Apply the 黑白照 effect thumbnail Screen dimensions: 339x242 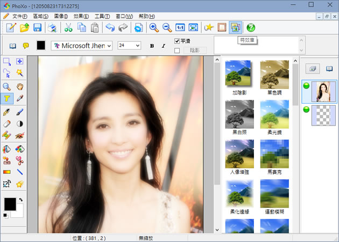(239, 114)
